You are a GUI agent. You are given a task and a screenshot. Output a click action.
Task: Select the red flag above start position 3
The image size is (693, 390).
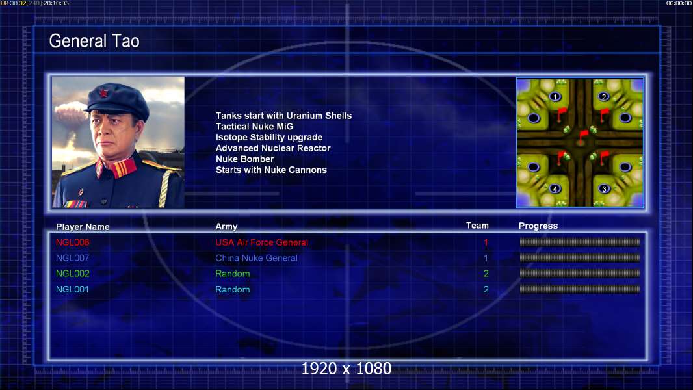(x=604, y=158)
